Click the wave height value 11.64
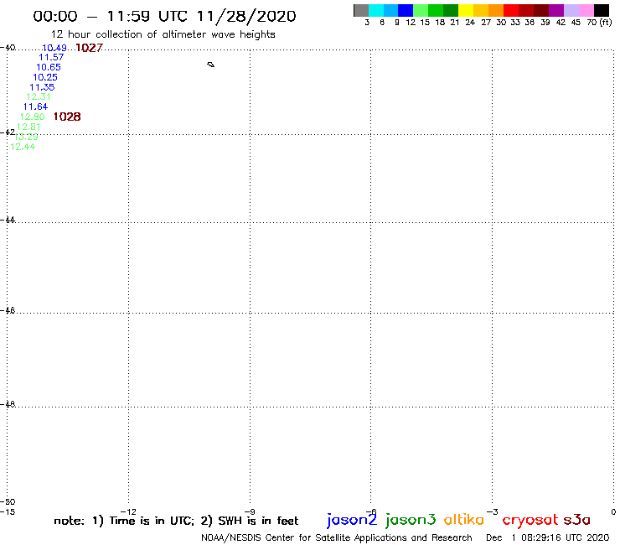This screenshot has height=545, width=620. pos(35,106)
